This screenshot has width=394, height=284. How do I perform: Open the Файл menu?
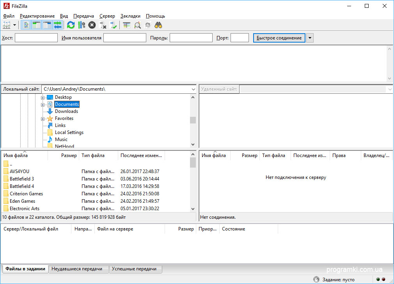click(x=9, y=16)
